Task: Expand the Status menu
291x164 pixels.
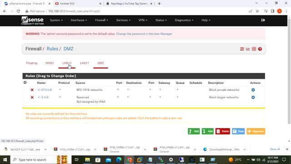Action: [161, 20]
